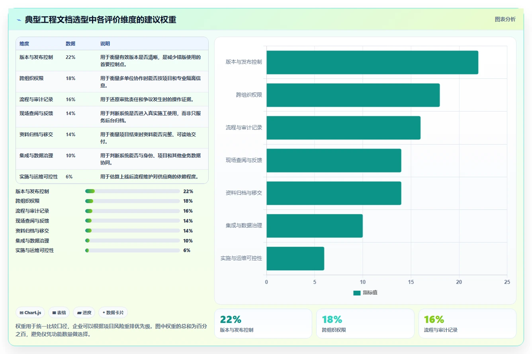Open the 16% 流程与审计记录 data card
532x354 pixels.
467,323
